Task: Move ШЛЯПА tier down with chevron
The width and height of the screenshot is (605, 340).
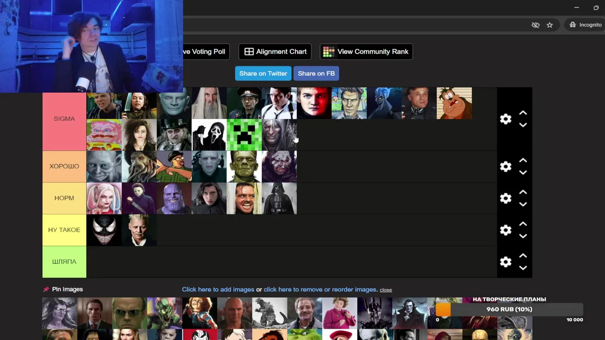Action: (x=523, y=268)
